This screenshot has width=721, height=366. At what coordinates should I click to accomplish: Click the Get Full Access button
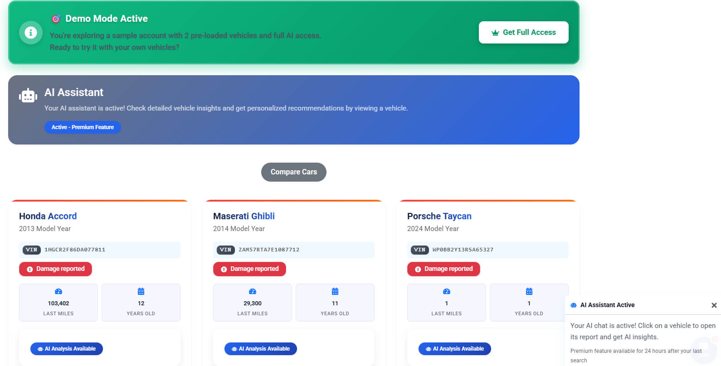click(524, 33)
